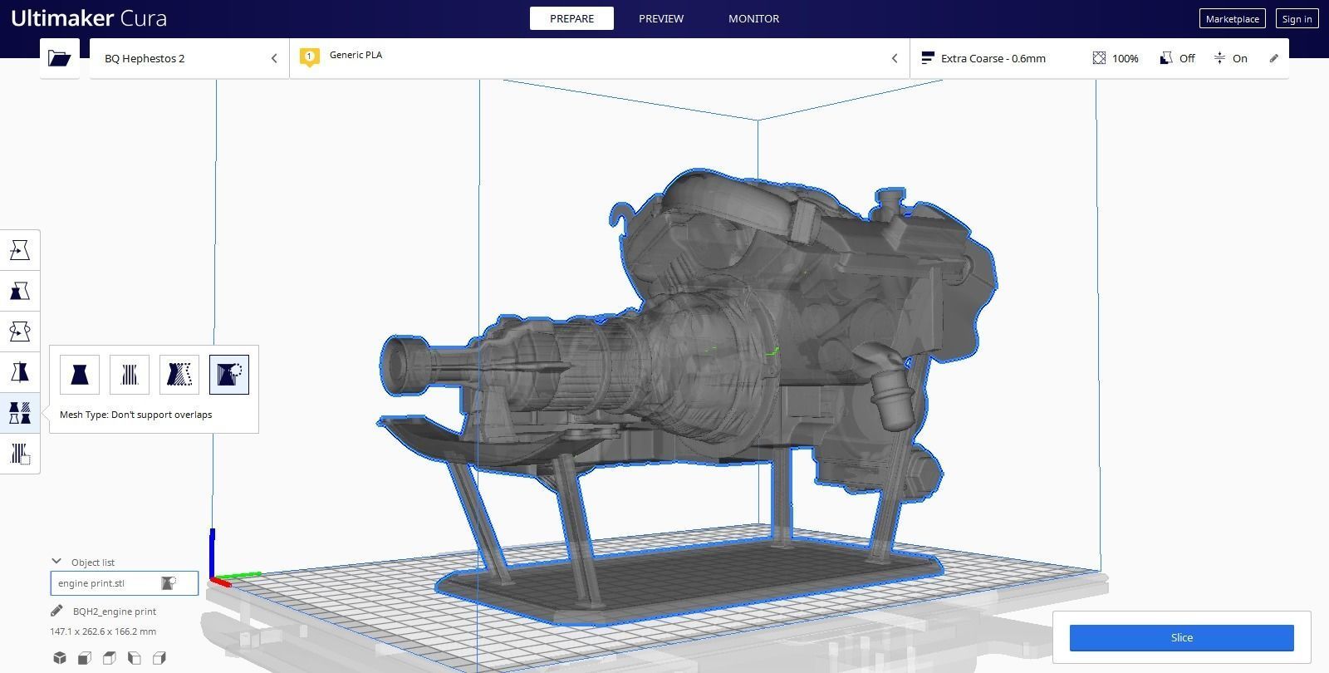1329x673 pixels.
Task: Edit job name with pencil icon
Action: coord(56,612)
